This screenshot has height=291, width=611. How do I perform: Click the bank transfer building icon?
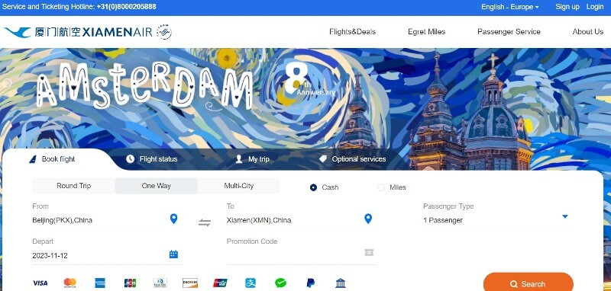[x=340, y=283]
